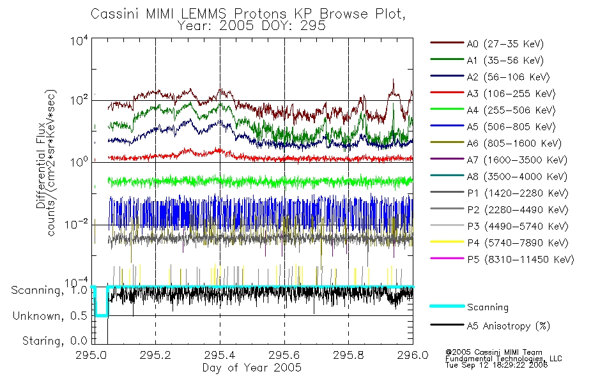This screenshot has width=607, height=383.
Task: Click the Differential Flux y-axis title
Action: [41, 165]
